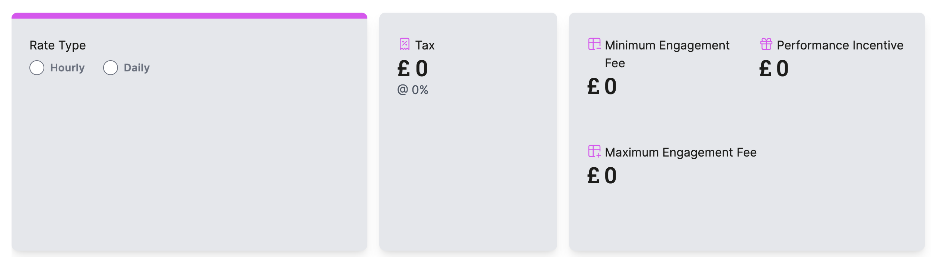932x264 pixels.
Task: Click the Tax receipt percent icon
Action: pos(405,44)
